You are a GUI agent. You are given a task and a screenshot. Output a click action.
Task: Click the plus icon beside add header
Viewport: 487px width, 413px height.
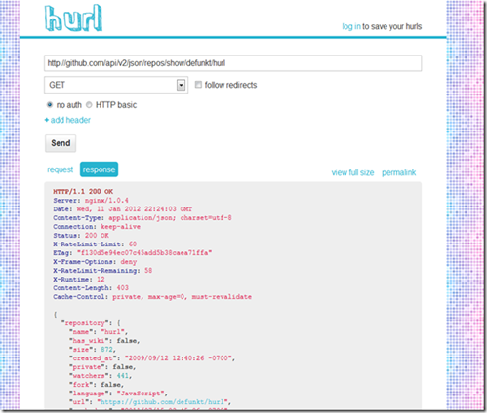tap(47, 120)
